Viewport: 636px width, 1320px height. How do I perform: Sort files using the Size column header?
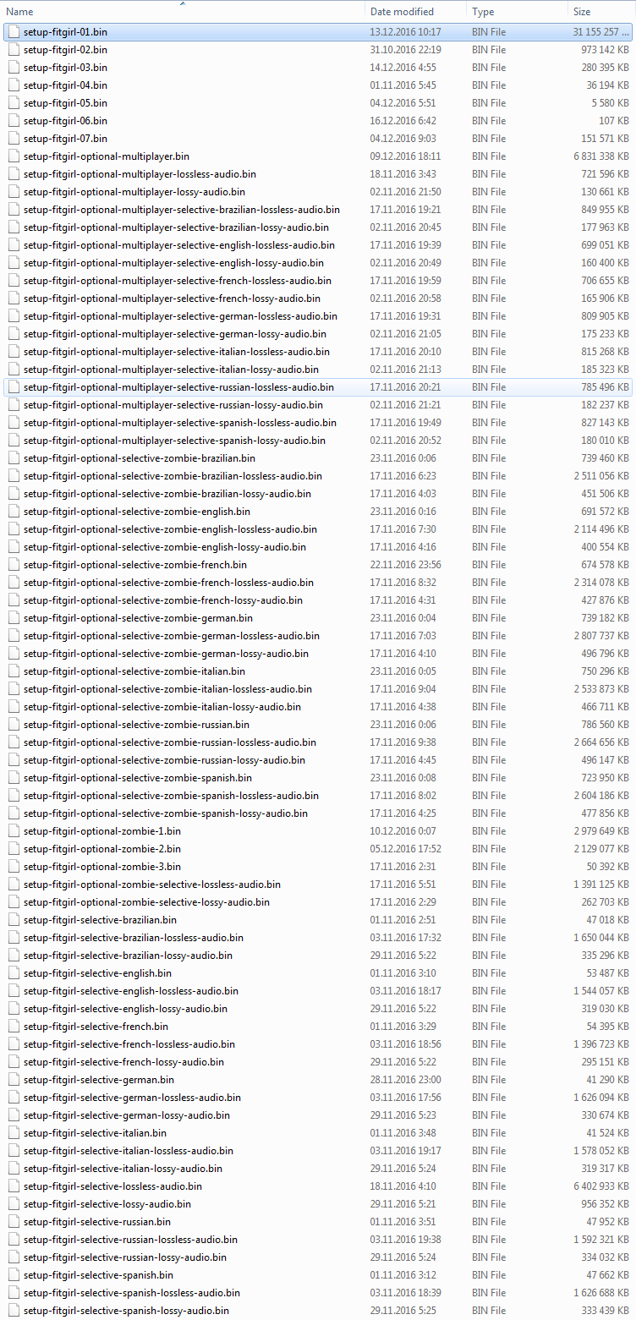point(582,12)
